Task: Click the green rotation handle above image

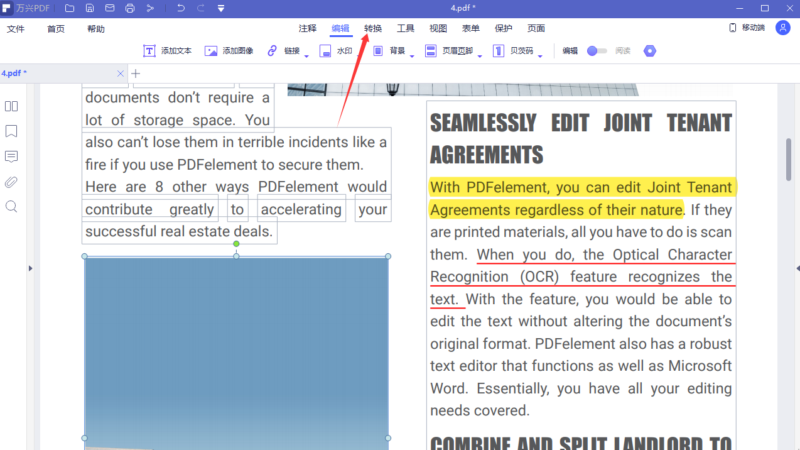Action: coord(236,244)
